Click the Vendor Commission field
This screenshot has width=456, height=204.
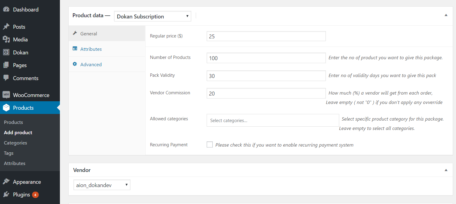click(266, 93)
